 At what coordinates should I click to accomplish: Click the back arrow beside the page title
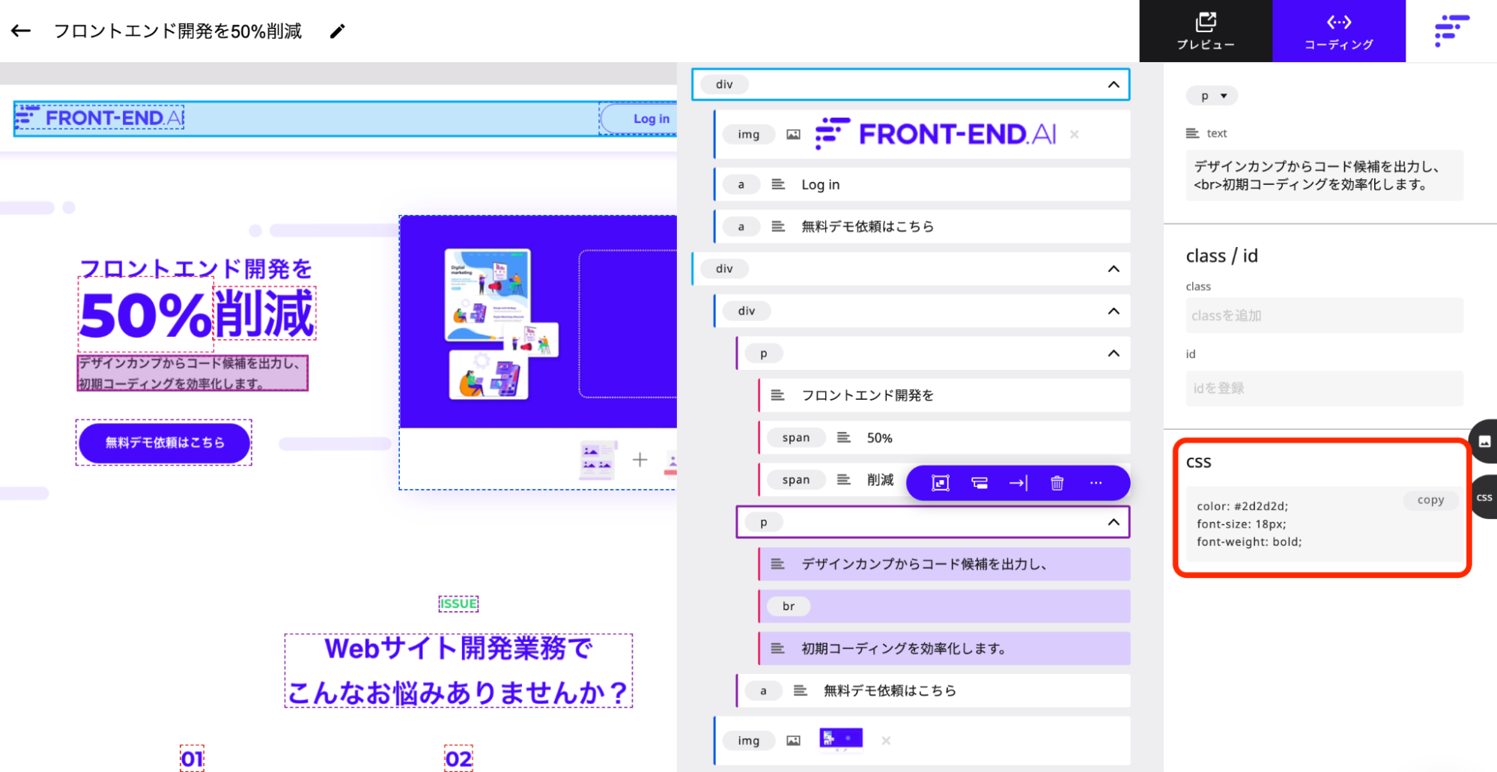20,30
